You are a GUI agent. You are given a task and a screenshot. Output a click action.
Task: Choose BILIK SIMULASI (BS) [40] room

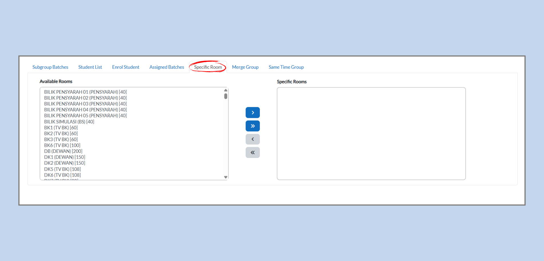(69, 122)
